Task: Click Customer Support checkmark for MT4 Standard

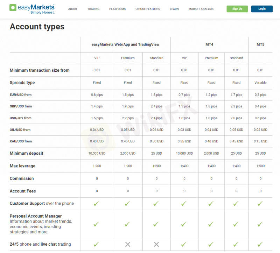Action: pyautogui.click(x=236, y=203)
